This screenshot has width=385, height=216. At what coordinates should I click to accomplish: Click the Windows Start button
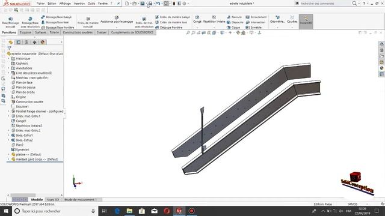click(6, 211)
